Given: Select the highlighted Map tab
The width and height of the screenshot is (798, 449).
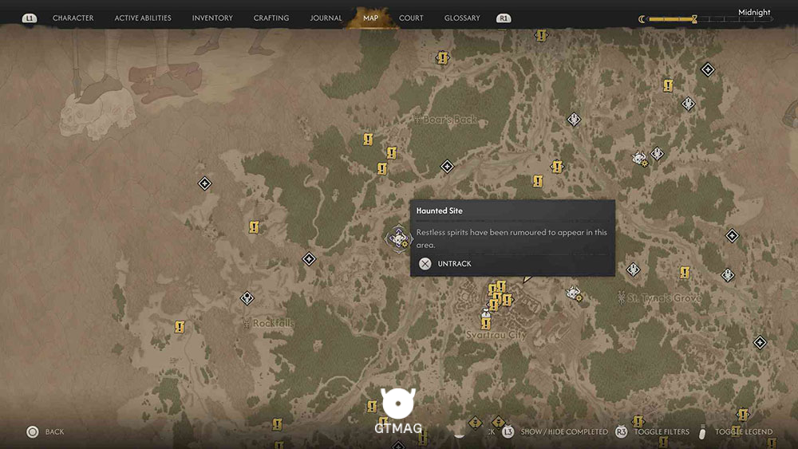Looking at the screenshot, I should [x=370, y=18].
